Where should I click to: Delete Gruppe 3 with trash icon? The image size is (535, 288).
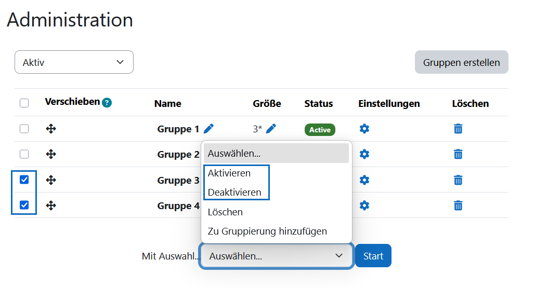pos(458,180)
